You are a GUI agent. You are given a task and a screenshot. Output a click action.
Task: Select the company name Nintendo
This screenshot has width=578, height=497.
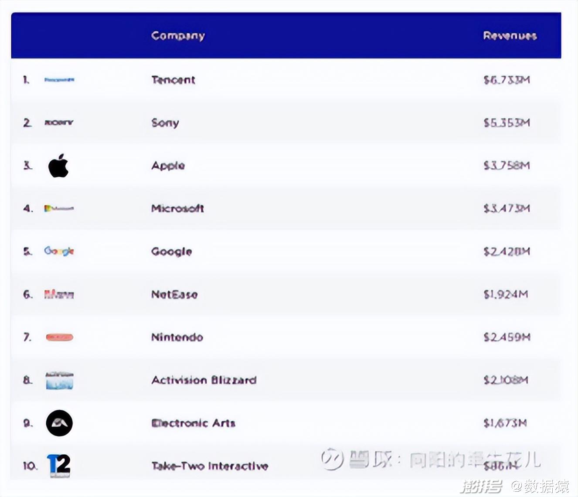click(177, 337)
